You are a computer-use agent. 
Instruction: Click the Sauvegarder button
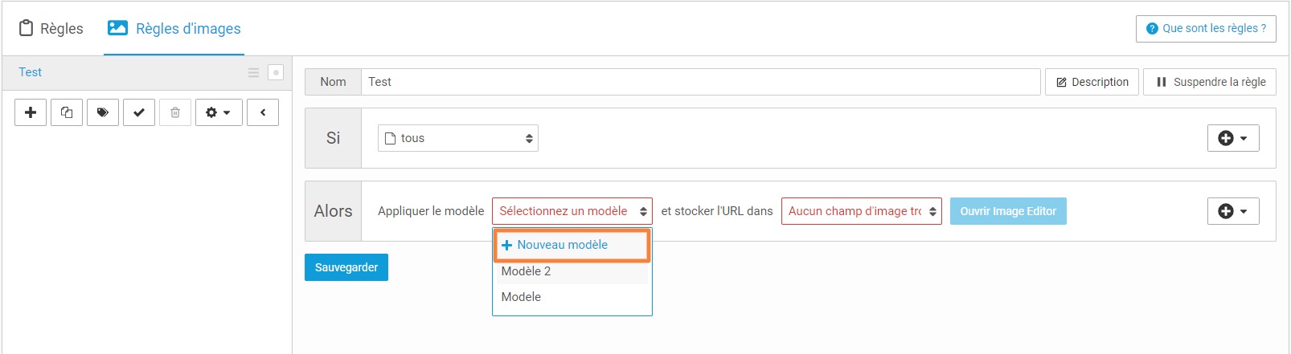point(346,267)
